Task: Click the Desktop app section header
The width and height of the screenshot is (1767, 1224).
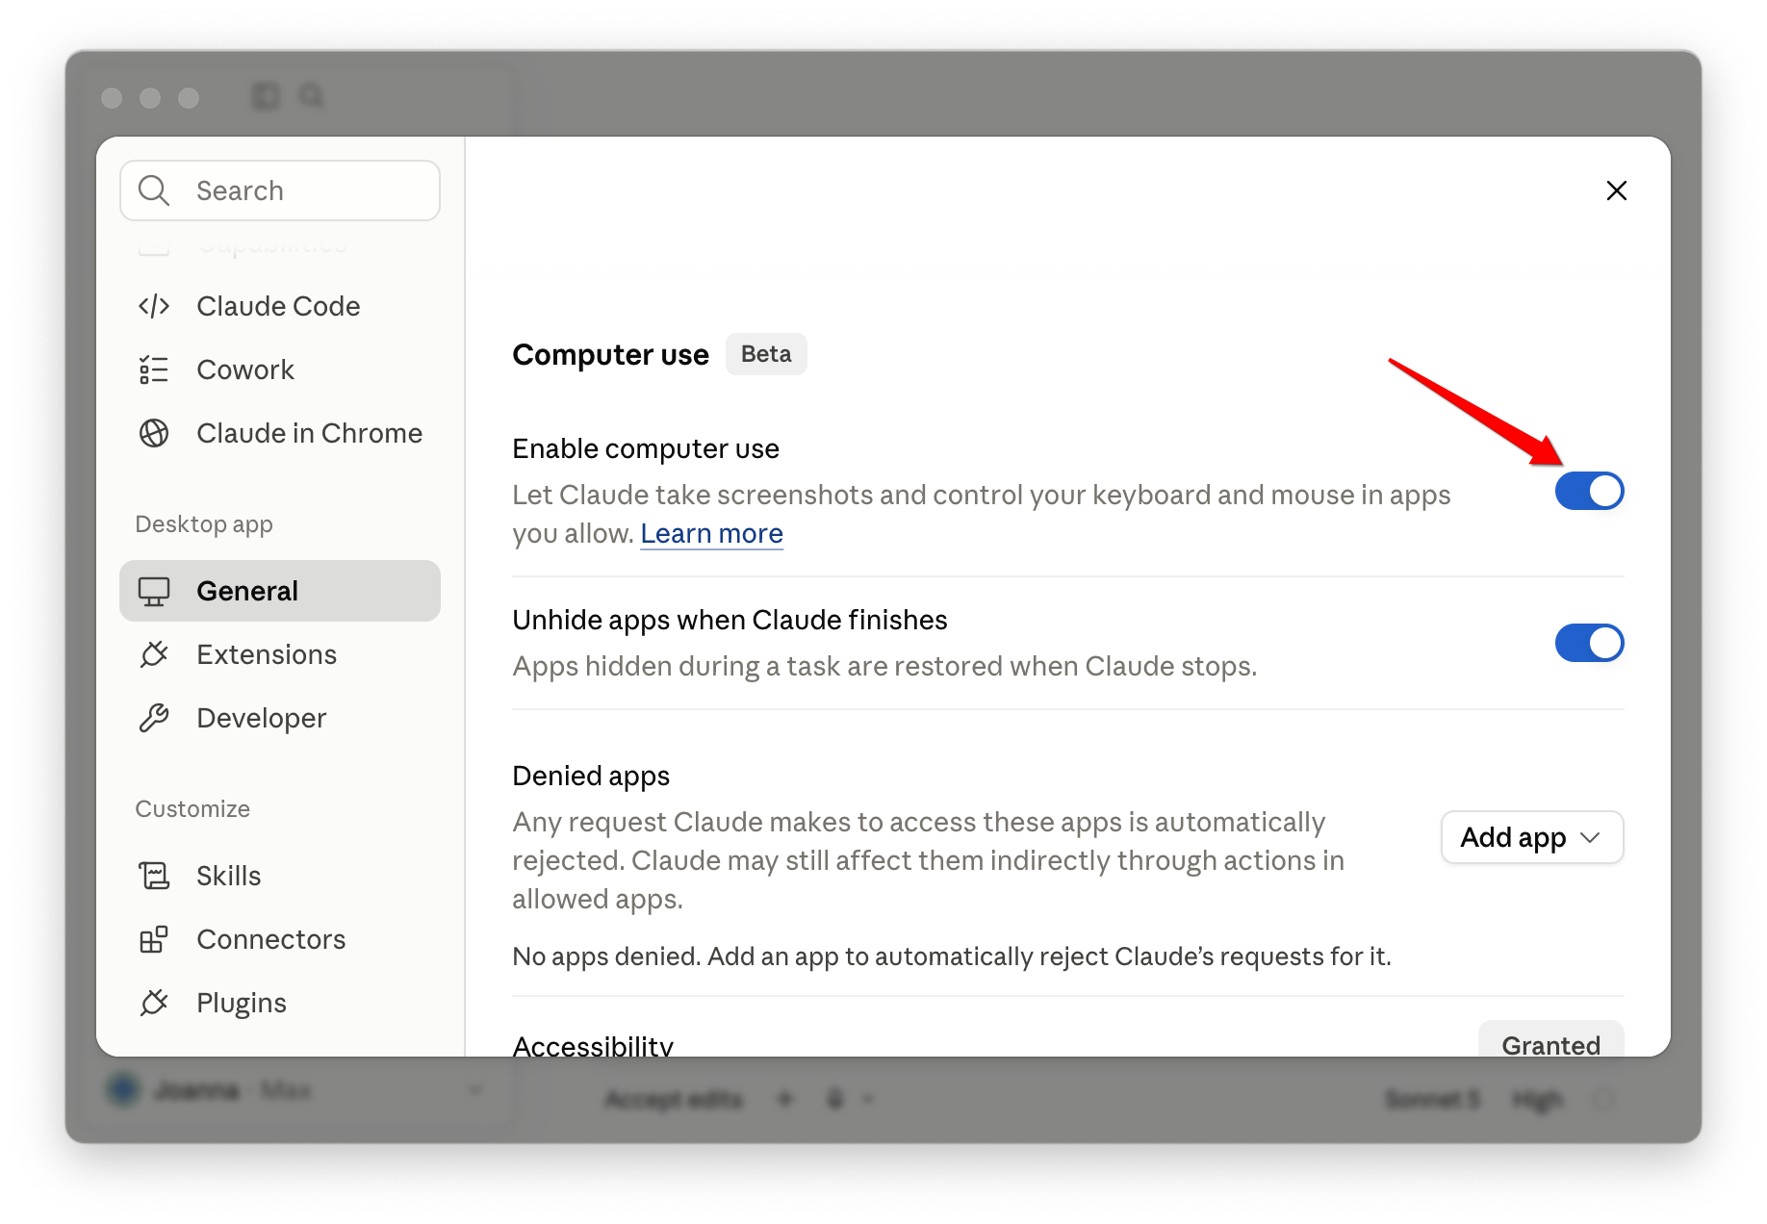Action: point(204,524)
